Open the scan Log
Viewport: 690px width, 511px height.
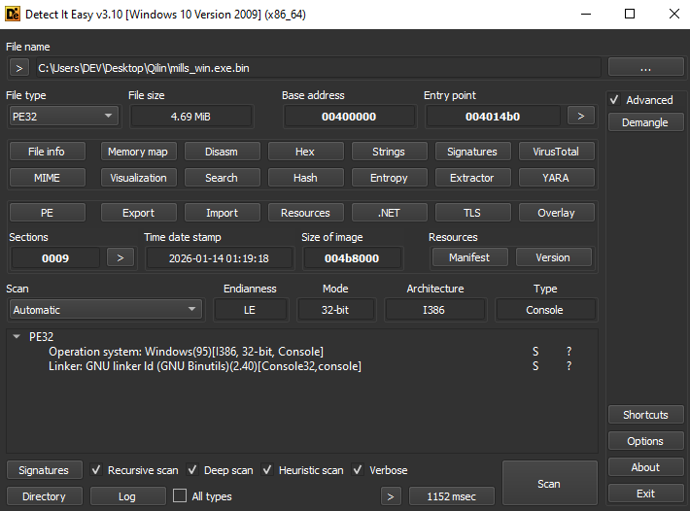[127, 496]
